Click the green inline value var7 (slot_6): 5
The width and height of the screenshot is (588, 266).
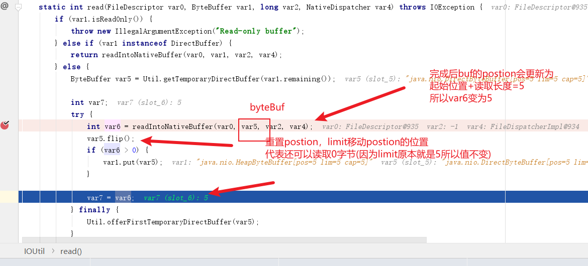pos(175,198)
